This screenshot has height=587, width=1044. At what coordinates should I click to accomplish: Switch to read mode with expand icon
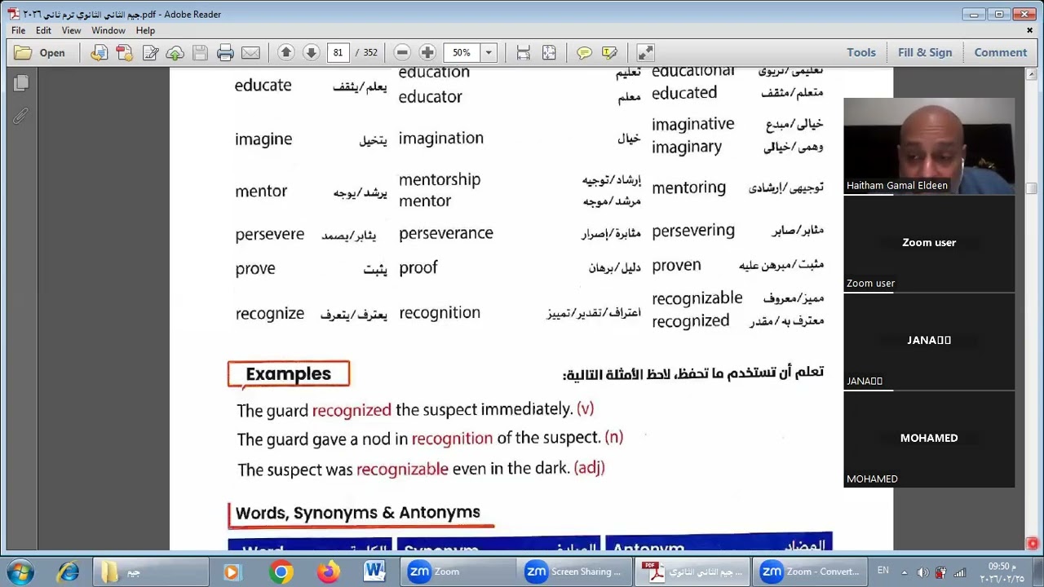click(x=645, y=53)
